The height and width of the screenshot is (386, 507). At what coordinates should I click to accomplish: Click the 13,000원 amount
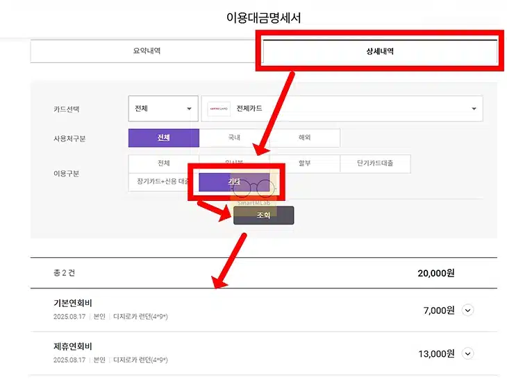pos(436,353)
